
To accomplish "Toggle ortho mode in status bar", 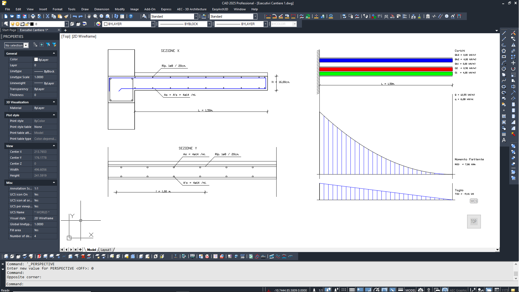I will (368, 290).
